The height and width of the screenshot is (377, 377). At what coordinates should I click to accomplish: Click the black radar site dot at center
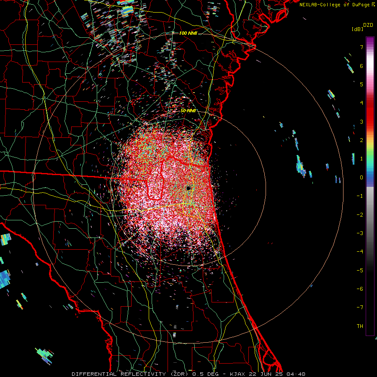point(189,188)
